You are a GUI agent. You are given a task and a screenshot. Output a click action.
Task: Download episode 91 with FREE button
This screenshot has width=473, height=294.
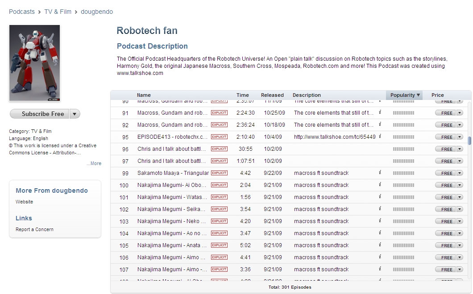pyautogui.click(x=446, y=113)
